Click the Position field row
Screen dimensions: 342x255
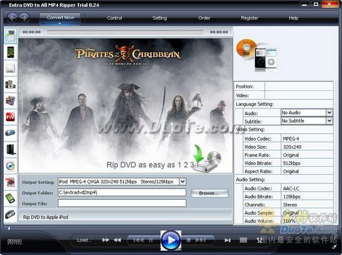point(284,86)
